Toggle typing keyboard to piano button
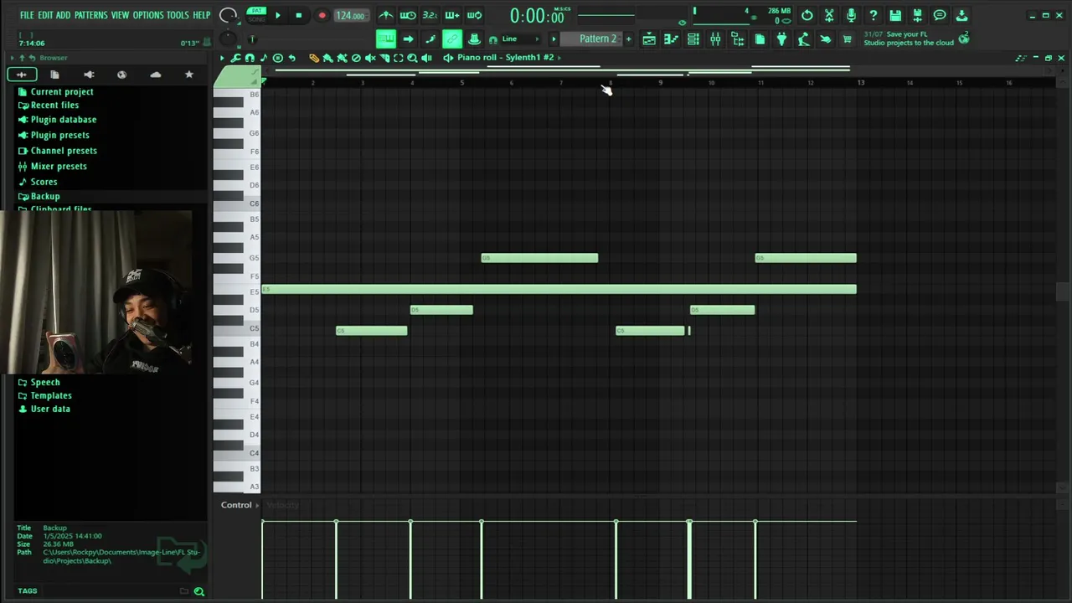The width and height of the screenshot is (1072, 603). click(386, 39)
